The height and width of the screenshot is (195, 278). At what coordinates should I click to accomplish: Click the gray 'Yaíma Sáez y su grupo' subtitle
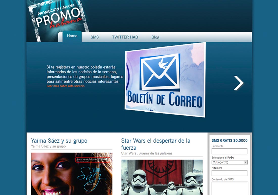(48, 146)
